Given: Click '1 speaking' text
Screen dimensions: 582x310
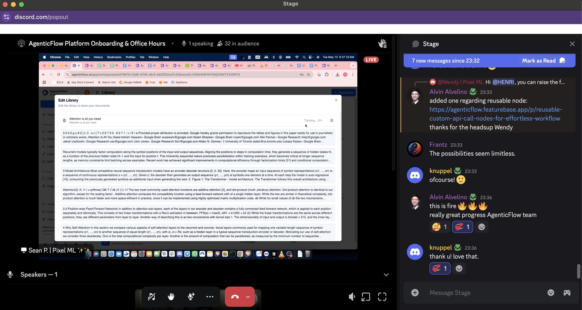Looking at the screenshot, I should (x=201, y=44).
